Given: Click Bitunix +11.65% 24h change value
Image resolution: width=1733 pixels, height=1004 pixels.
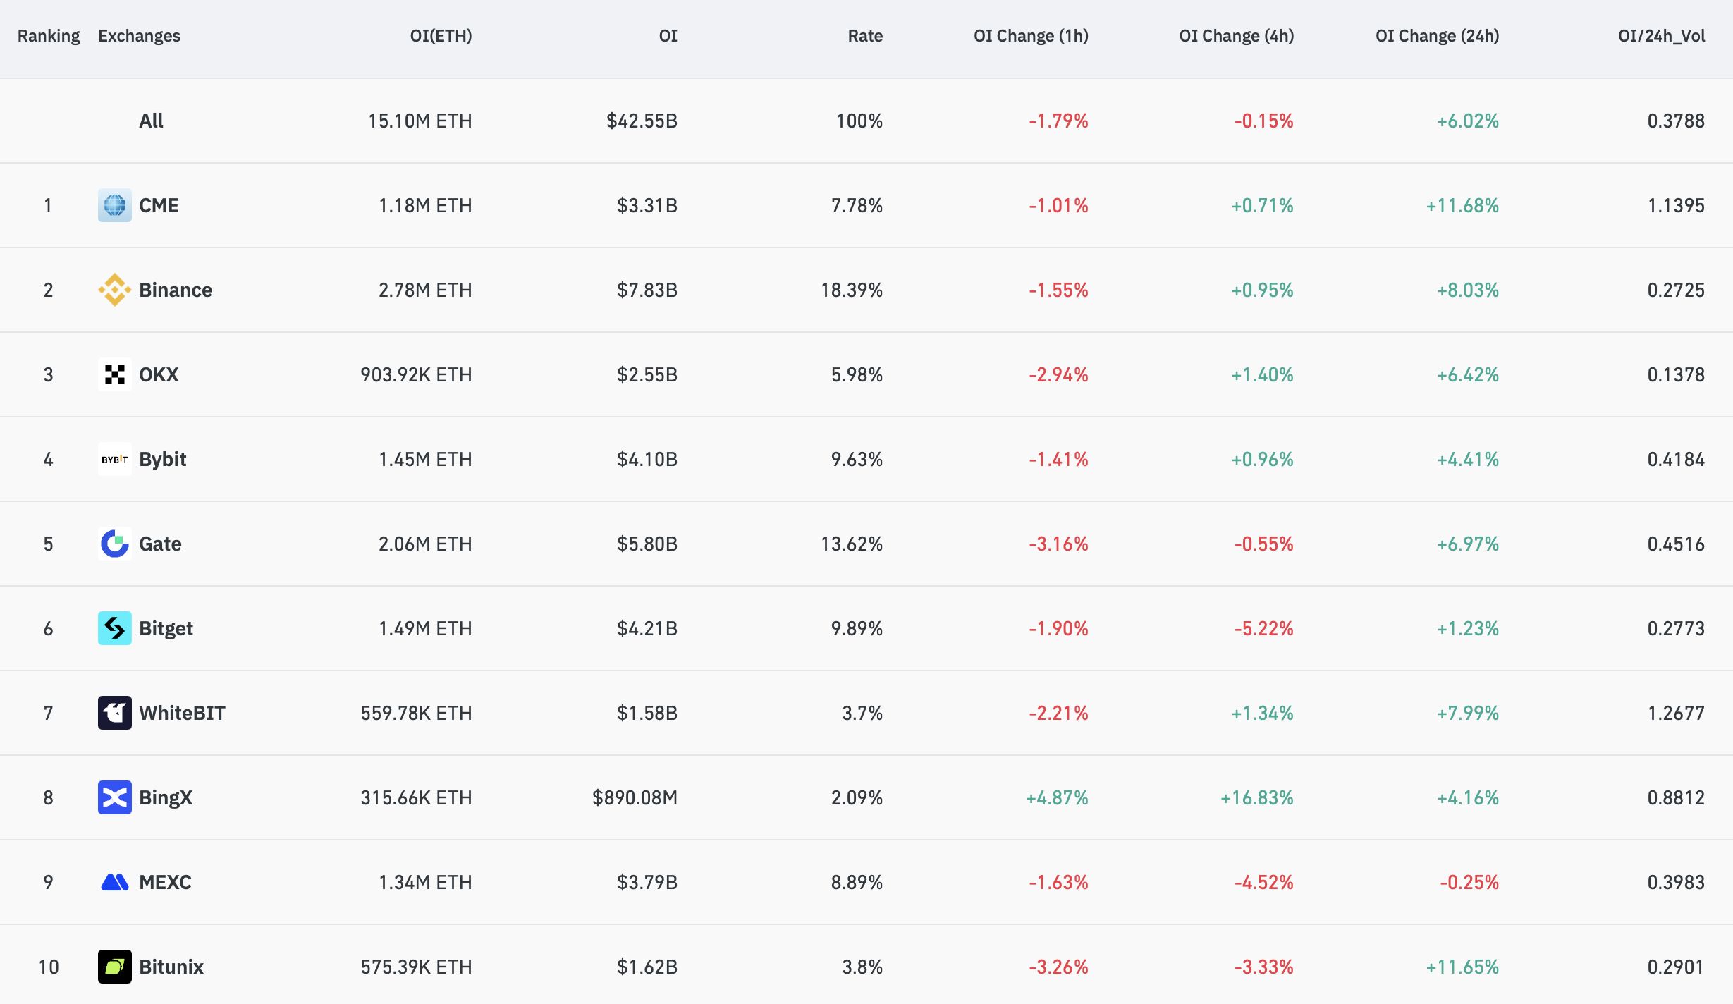Looking at the screenshot, I should pyautogui.click(x=1462, y=967).
